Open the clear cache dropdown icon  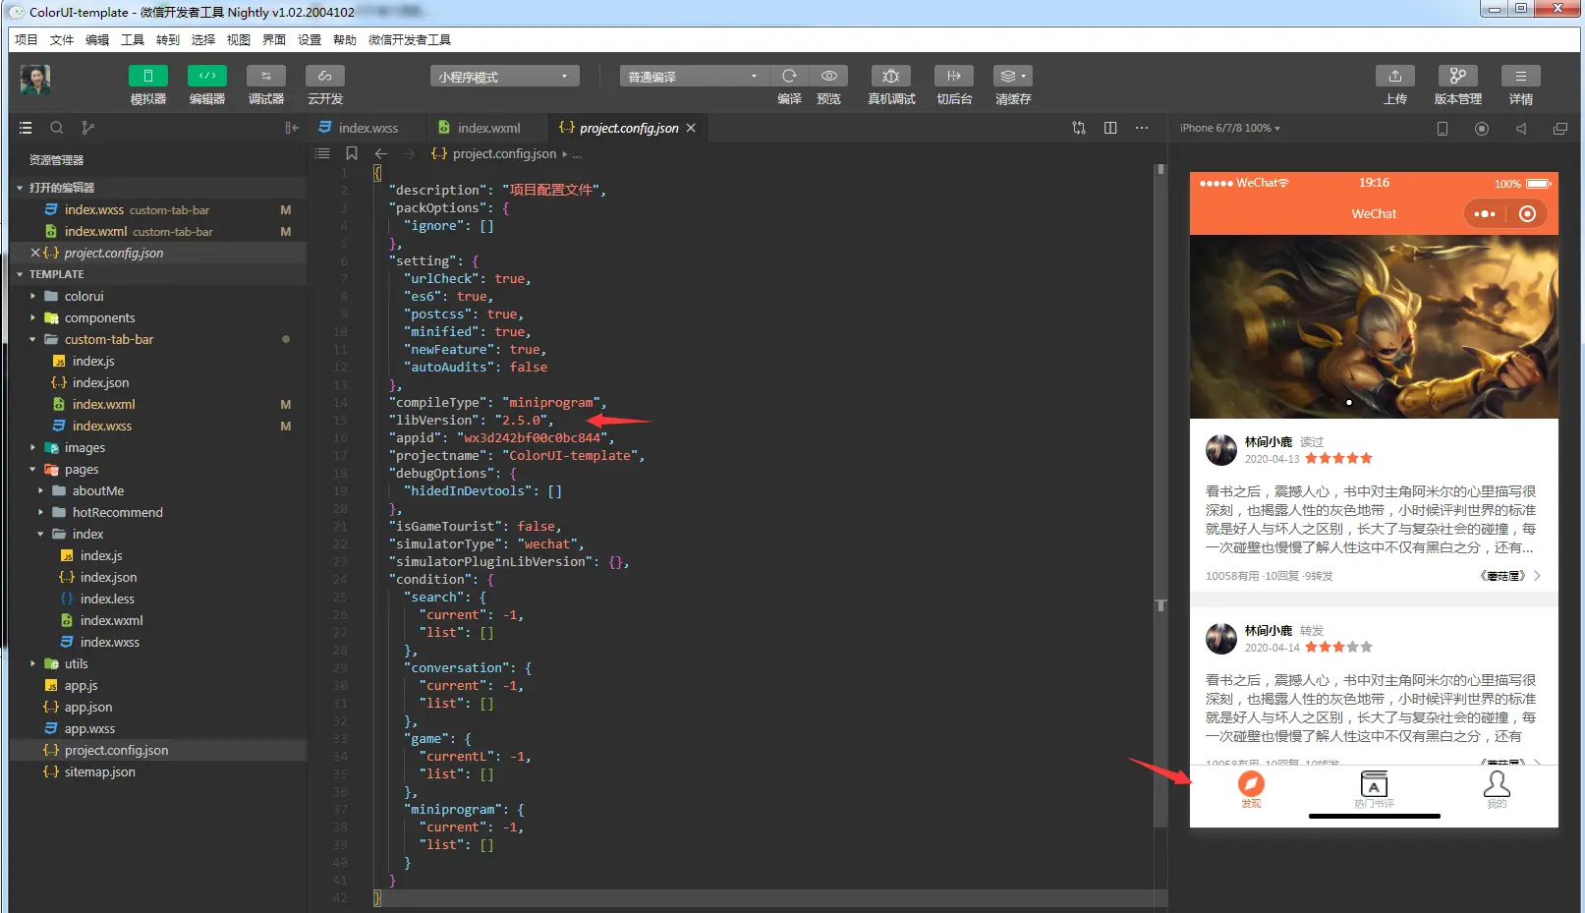pos(1013,76)
